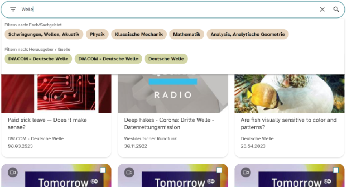Click the "Filtern nach: Herausgeber / Quelle" label
The width and height of the screenshot is (347, 187).
coord(37,49)
